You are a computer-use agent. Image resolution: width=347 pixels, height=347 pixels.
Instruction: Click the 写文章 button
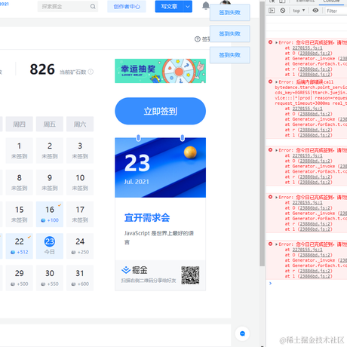coord(169,7)
